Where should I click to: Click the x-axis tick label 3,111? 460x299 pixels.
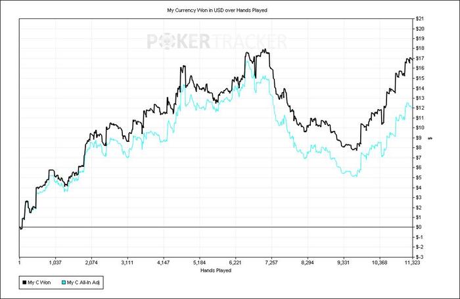[127, 262]
